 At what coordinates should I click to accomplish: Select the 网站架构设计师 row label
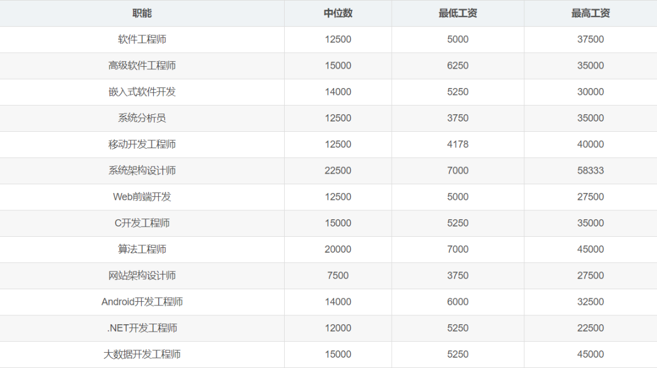click(142, 276)
